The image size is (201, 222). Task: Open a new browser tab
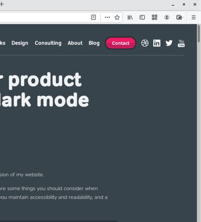pos(2,4)
